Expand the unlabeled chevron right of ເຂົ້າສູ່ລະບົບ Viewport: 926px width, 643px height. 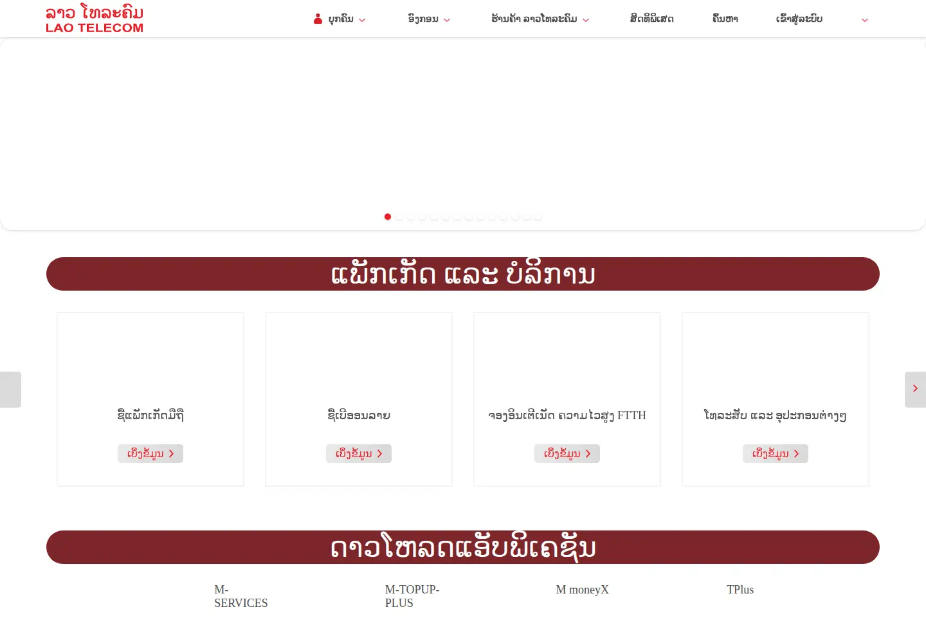tap(865, 20)
